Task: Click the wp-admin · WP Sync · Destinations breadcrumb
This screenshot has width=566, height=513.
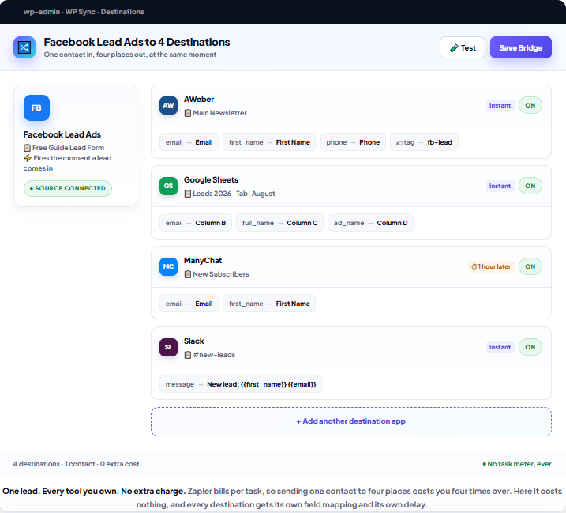Action: tap(84, 12)
